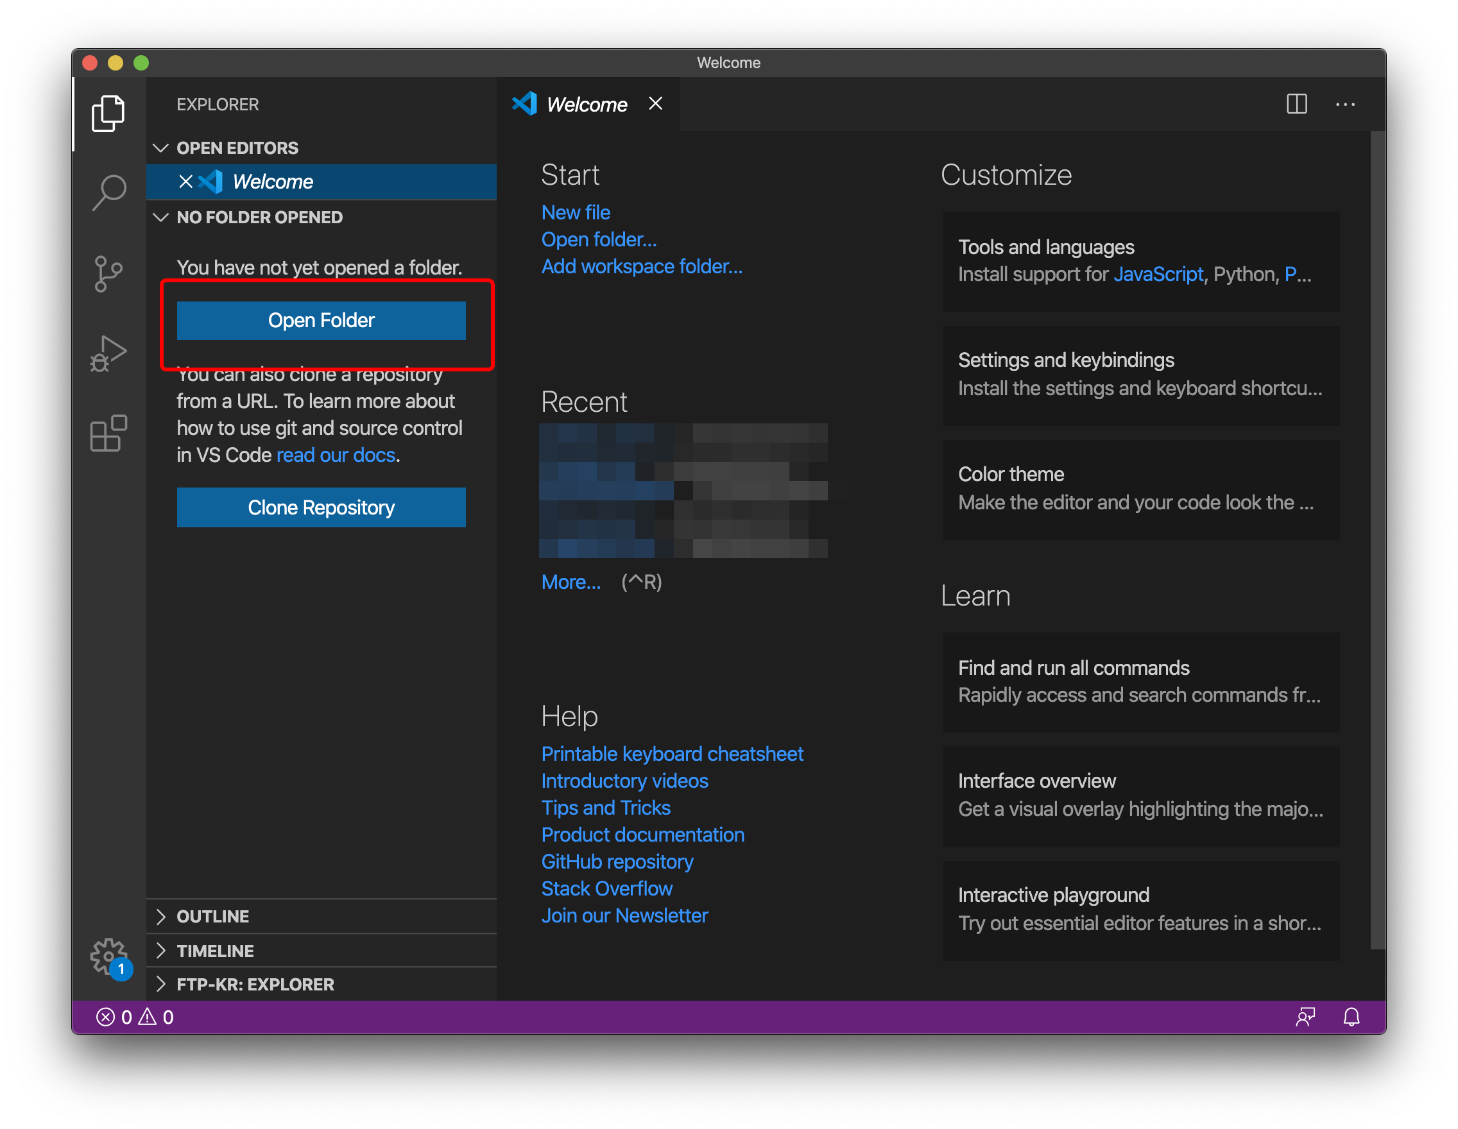1458x1129 pixels.
Task: Close the Welcome editor tab
Action: (656, 104)
